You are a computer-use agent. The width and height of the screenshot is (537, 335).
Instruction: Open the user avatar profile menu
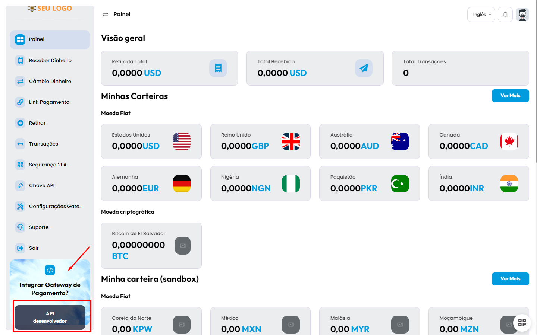coord(522,15)
